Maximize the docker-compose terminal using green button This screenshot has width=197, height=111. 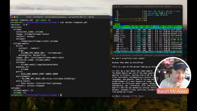coord(17,17)
